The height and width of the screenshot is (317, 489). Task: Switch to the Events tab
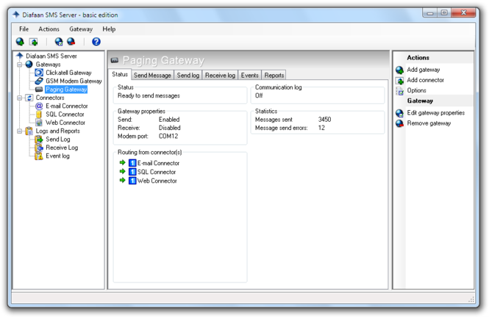coord(249,76)
